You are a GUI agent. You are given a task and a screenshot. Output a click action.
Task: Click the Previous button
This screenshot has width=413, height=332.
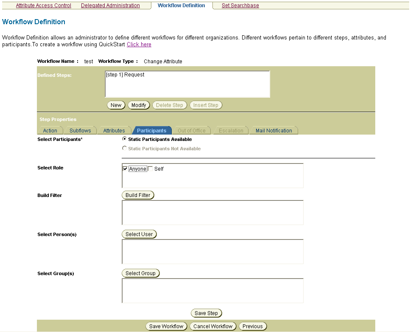(253, 326)
